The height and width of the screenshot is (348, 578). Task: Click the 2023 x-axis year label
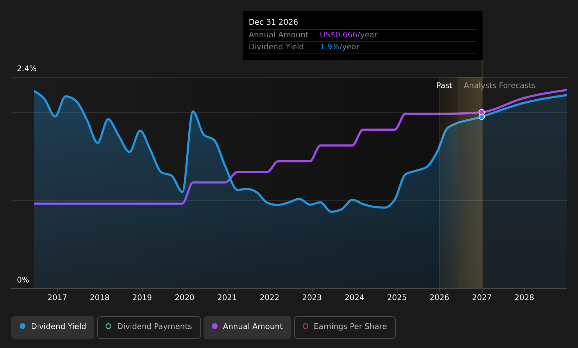tap(312, 298)
